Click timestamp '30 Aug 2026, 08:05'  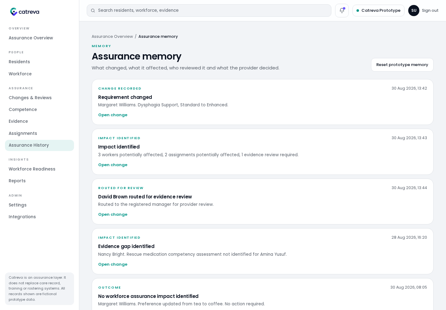[x=409, y=287]
